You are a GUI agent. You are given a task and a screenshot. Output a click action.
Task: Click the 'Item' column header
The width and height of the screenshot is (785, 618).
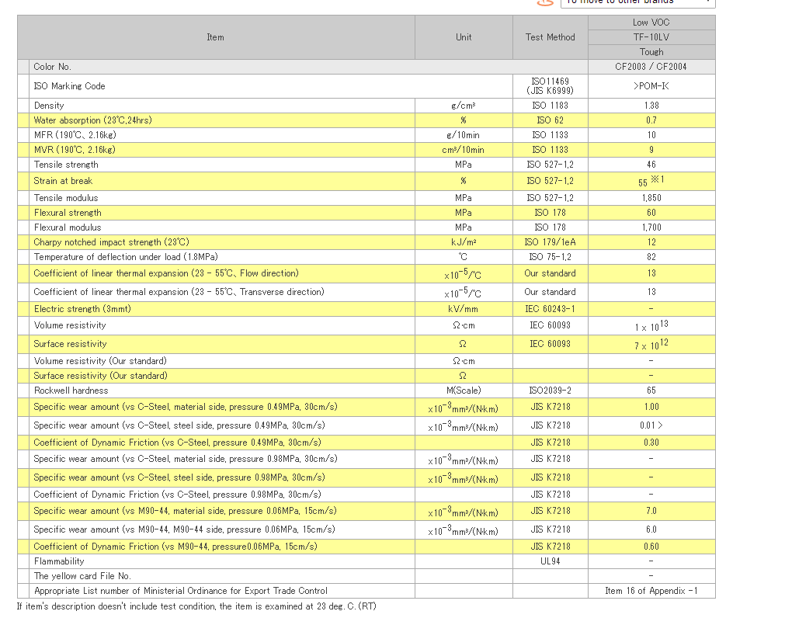pyautogui.click(x=216, y=37)
